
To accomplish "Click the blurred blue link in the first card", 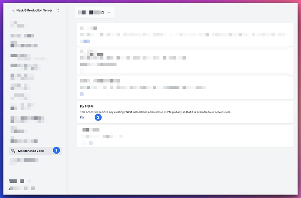I will tap(85, 41).
